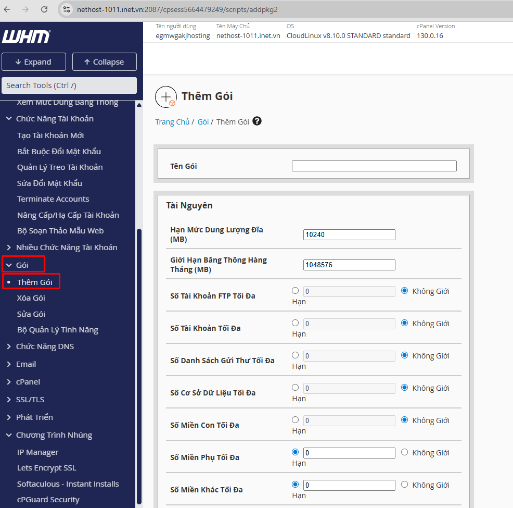Open help question mark icon
The height and width of the screenshot is (508, 513).
(257, 121)
